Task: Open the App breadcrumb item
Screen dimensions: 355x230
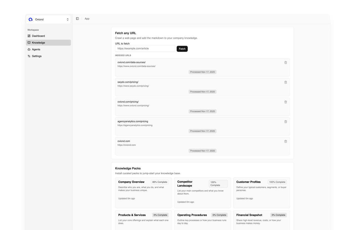Action: point(87,19)
